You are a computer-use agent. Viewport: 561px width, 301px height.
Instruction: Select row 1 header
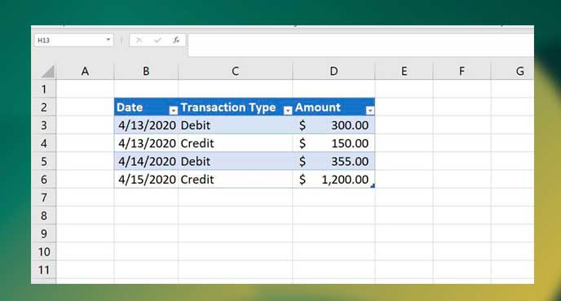tap(44, 89)
